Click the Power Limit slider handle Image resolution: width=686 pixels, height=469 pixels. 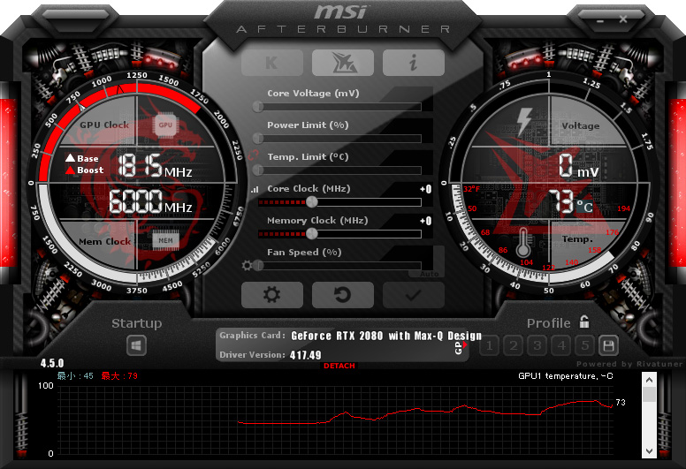click(258, 138)
